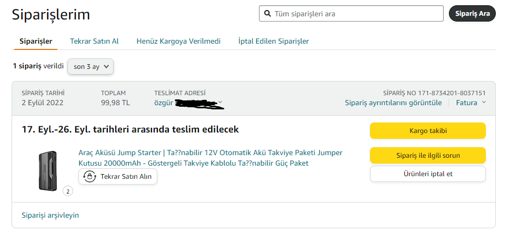Click the quantity badge showing 2
The image size is (520, 234).
click(x=68, y=191)
